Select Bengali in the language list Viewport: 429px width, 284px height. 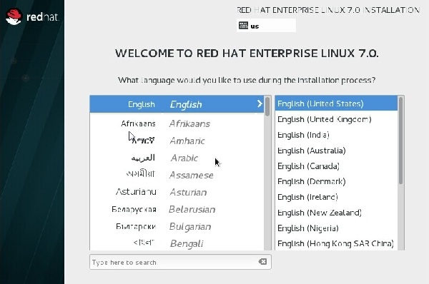[x=177, y=243]
